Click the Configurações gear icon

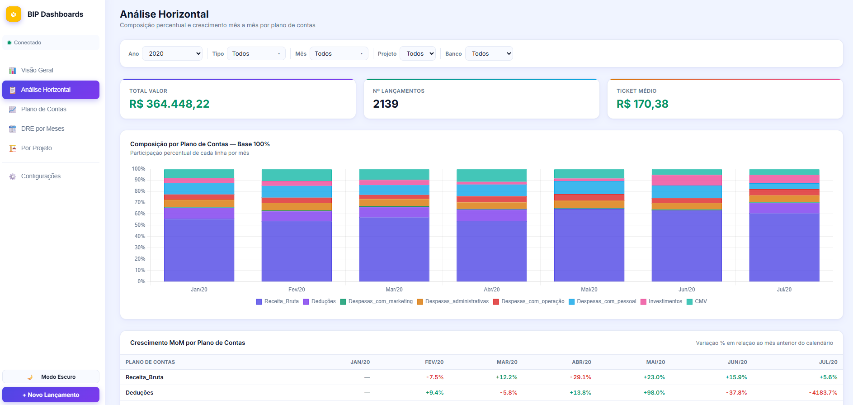13,176
